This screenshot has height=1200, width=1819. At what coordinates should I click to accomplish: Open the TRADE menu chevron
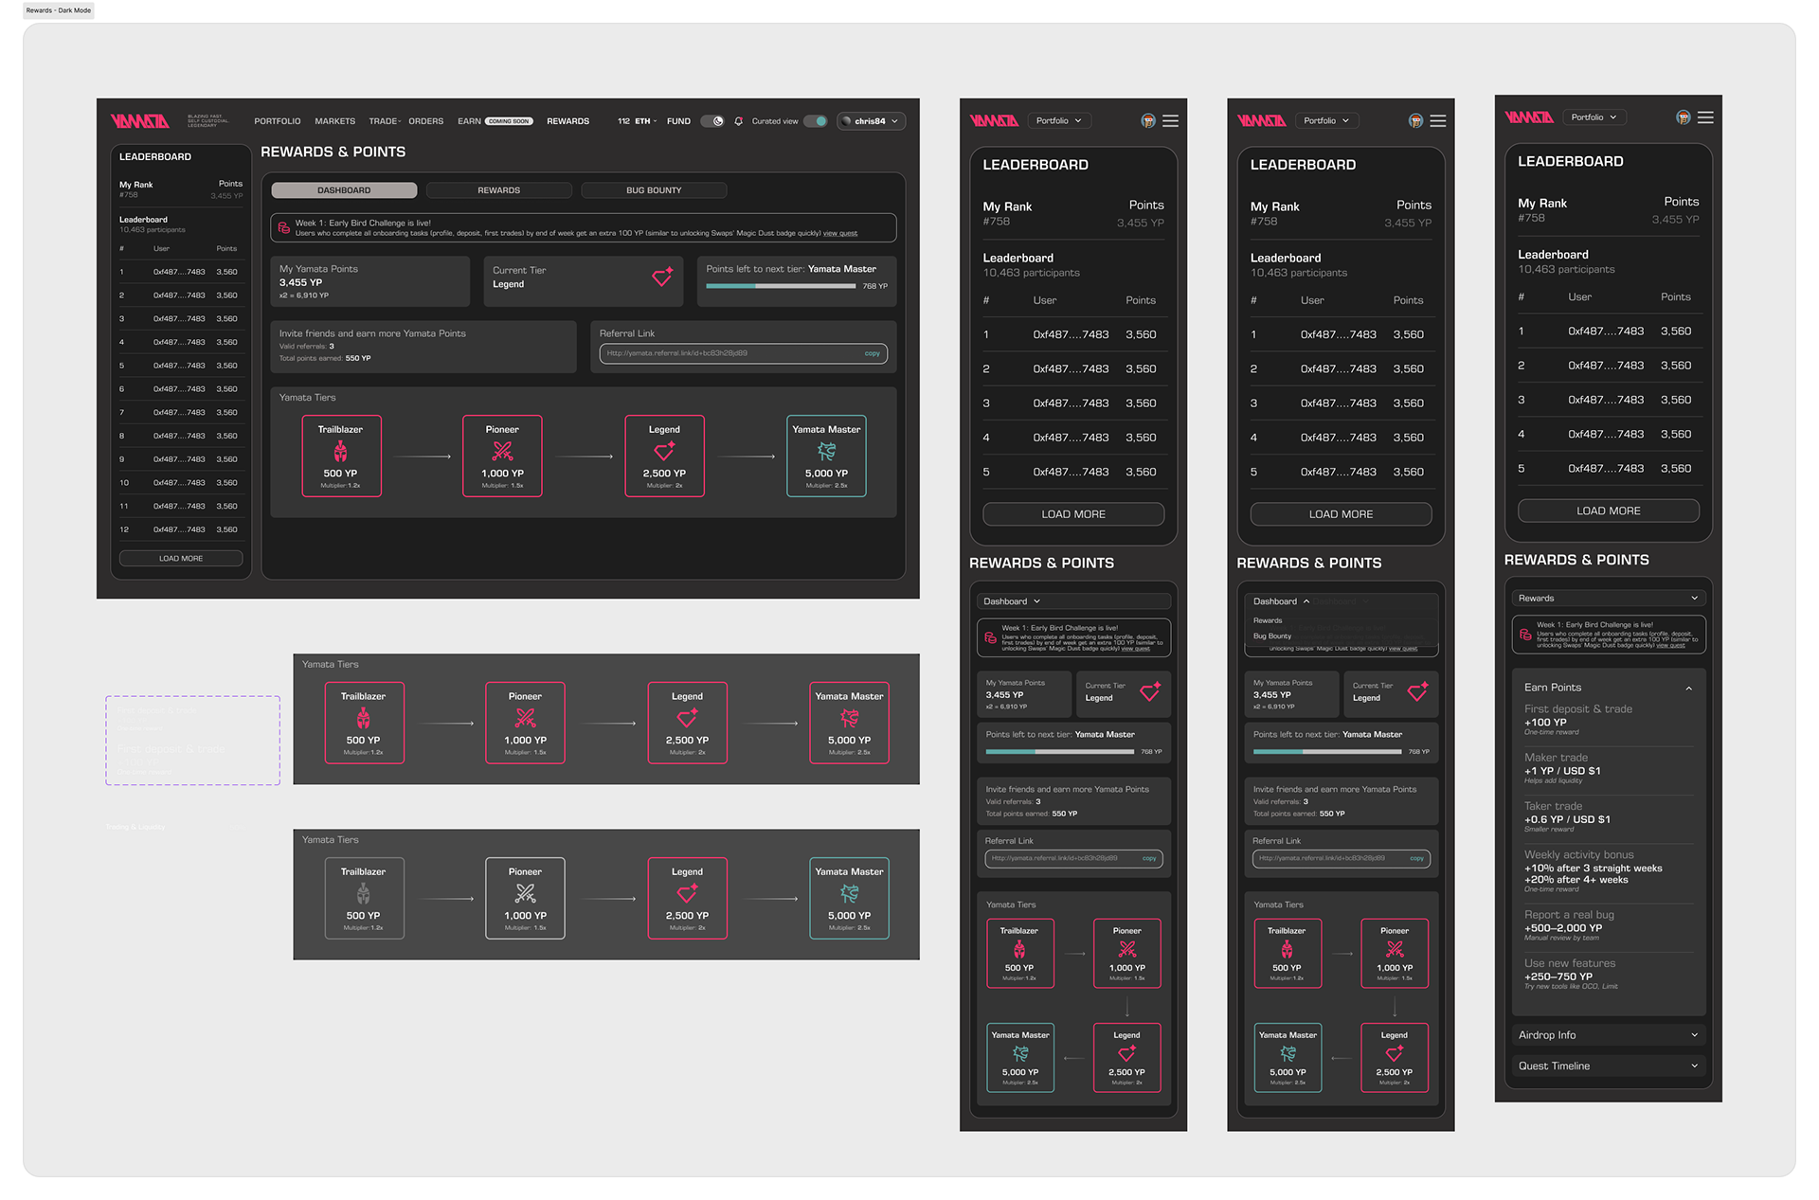399,121
